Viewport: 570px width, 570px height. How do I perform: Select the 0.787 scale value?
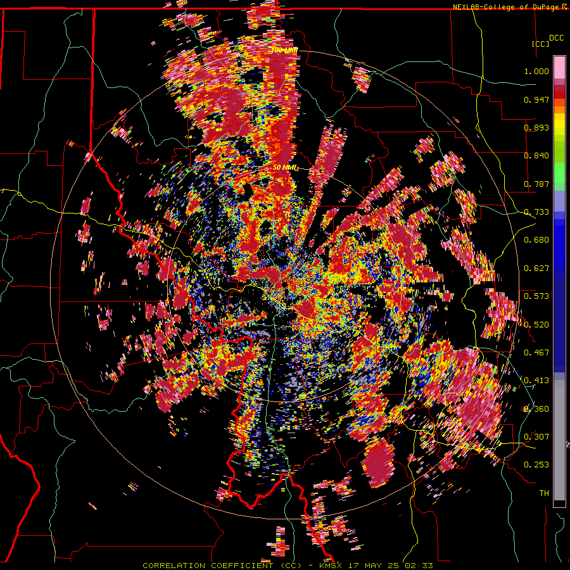point(536,184)
